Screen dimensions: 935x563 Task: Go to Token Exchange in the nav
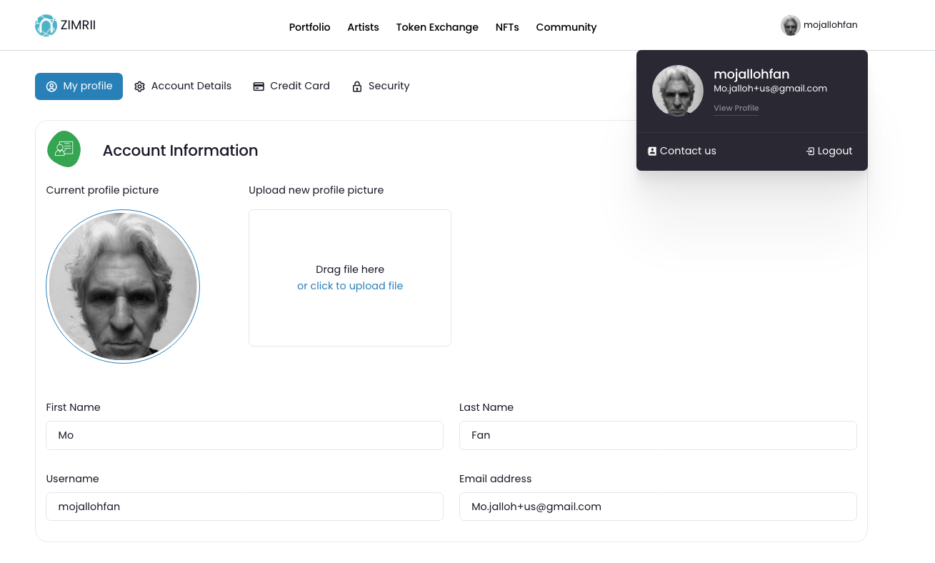click(x=437, y=27)
